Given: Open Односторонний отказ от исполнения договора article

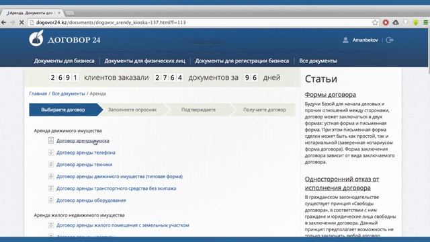Looking at the screenshot, I should tap(342, 184).
